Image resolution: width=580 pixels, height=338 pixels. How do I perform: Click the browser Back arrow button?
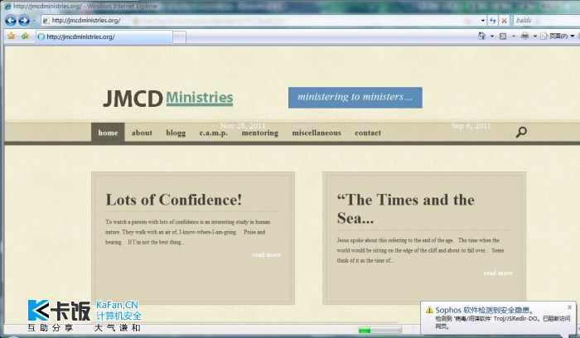point(11,20)
